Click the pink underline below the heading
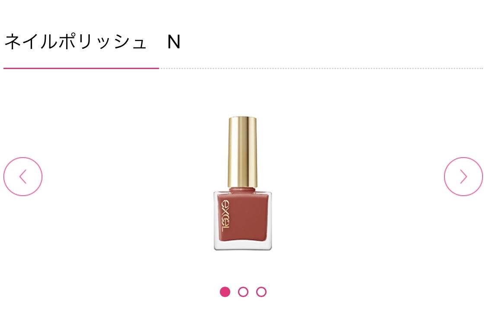489x326 pixels. click(x=81, y=68)
